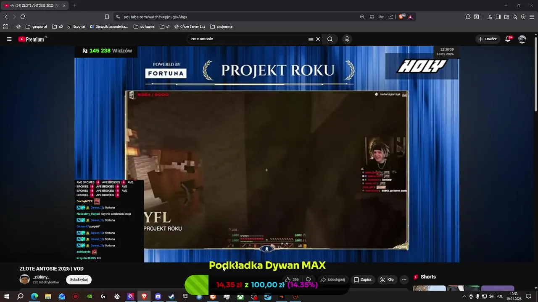Open the browser hamburger menu

tap(532, 17)
